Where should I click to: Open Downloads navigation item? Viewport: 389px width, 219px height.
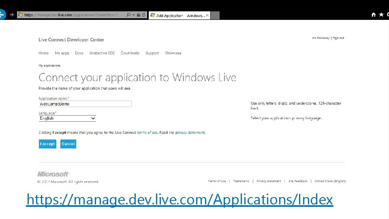[130, 53]
